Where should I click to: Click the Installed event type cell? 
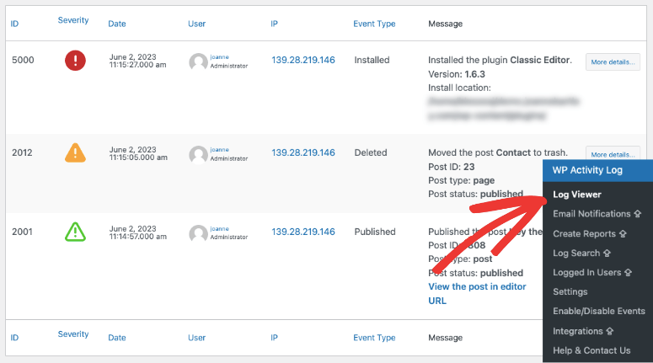tap(372, 60)
